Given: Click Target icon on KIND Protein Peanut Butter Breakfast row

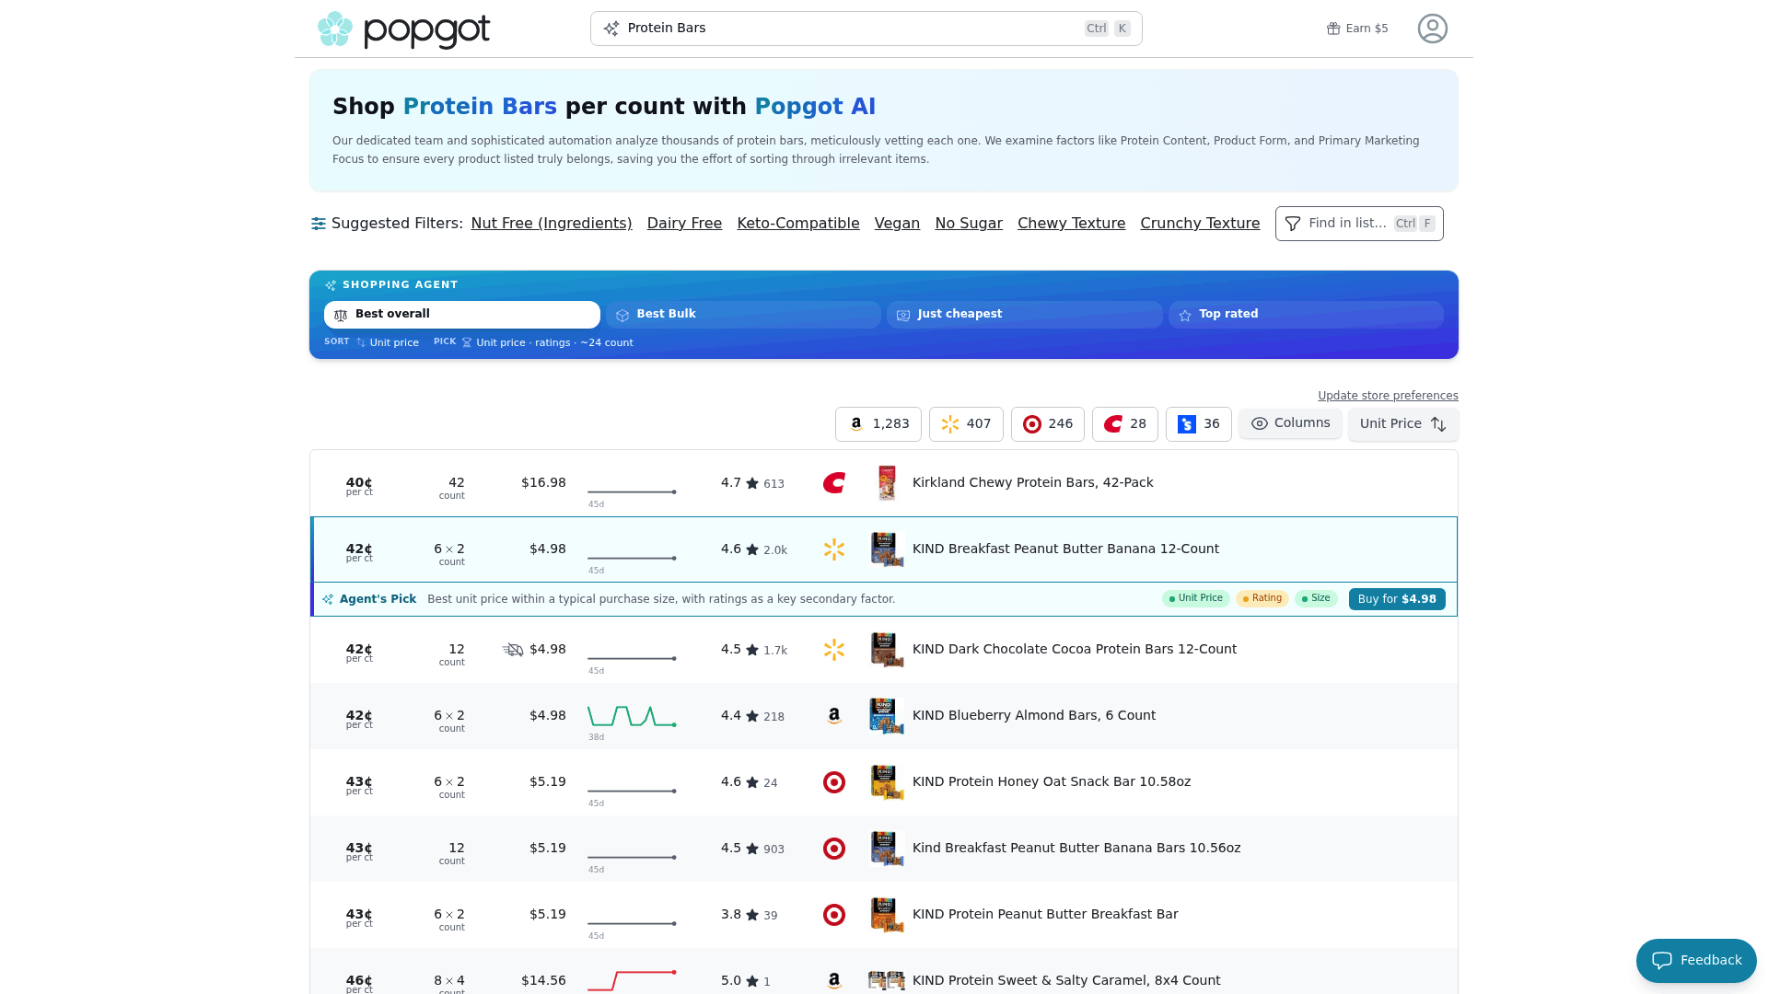Looking at the screenshot, I should [x=834, y=915].
